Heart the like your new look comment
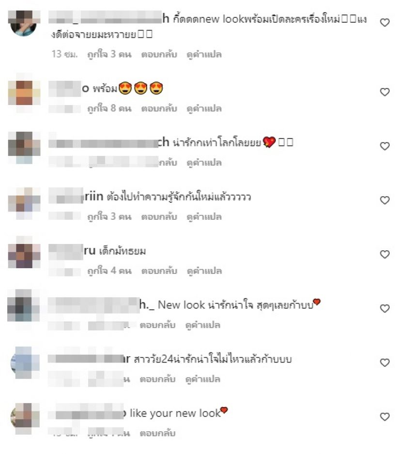This screenshot has height=454, width=397. (384, 417)
